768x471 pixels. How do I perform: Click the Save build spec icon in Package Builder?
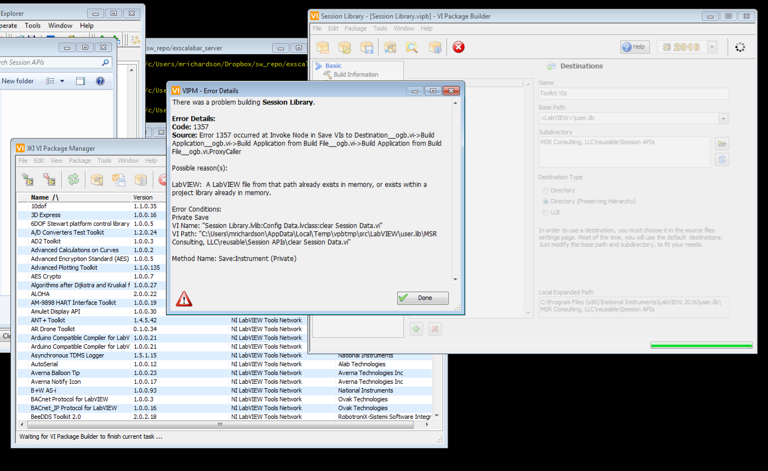point(367,47)
